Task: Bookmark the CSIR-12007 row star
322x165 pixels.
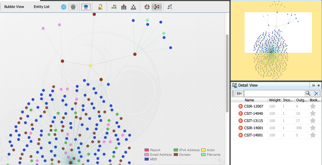Action: (x=313, y=106)
